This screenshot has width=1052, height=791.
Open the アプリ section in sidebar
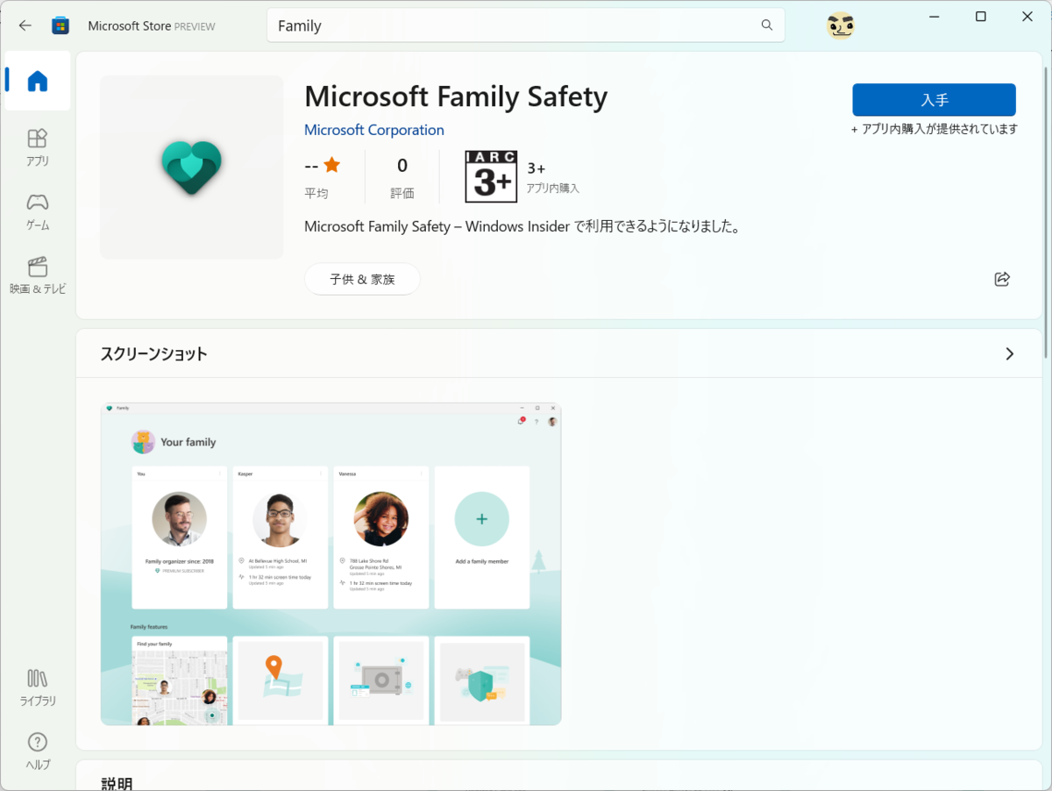(38, 147)
